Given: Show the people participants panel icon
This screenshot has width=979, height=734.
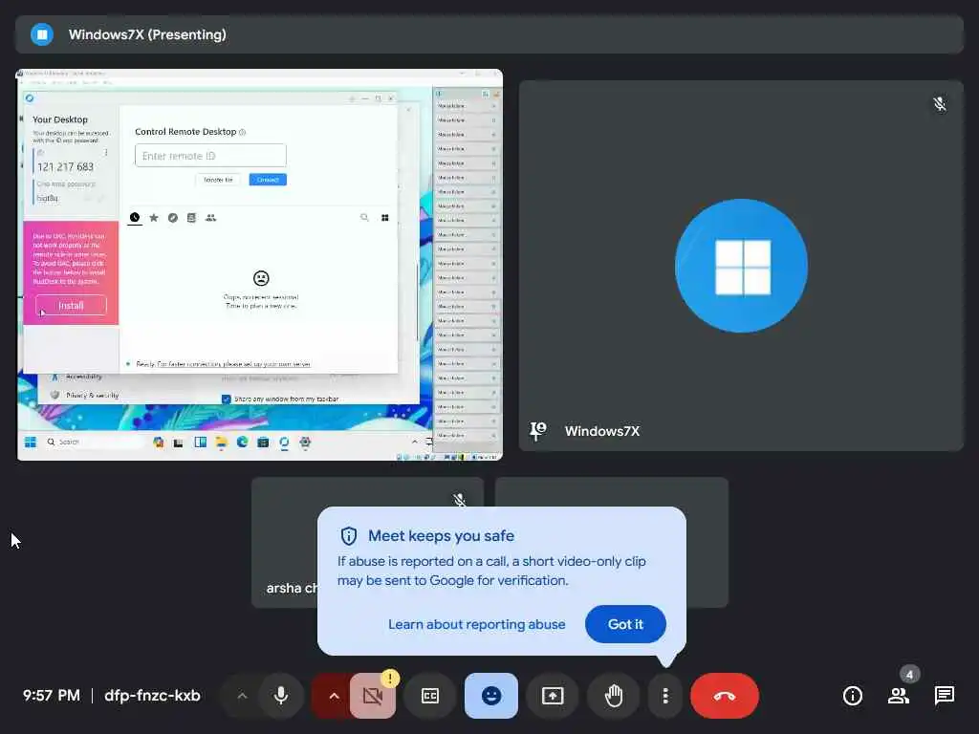Looking at the screenshot, I should click(899, 696).
